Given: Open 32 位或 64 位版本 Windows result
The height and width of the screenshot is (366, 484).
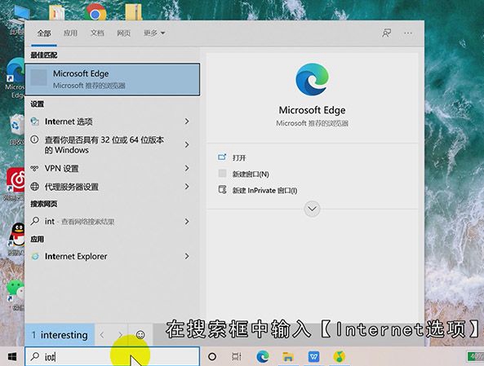Looking at the screenshot, I should (113, 144).
